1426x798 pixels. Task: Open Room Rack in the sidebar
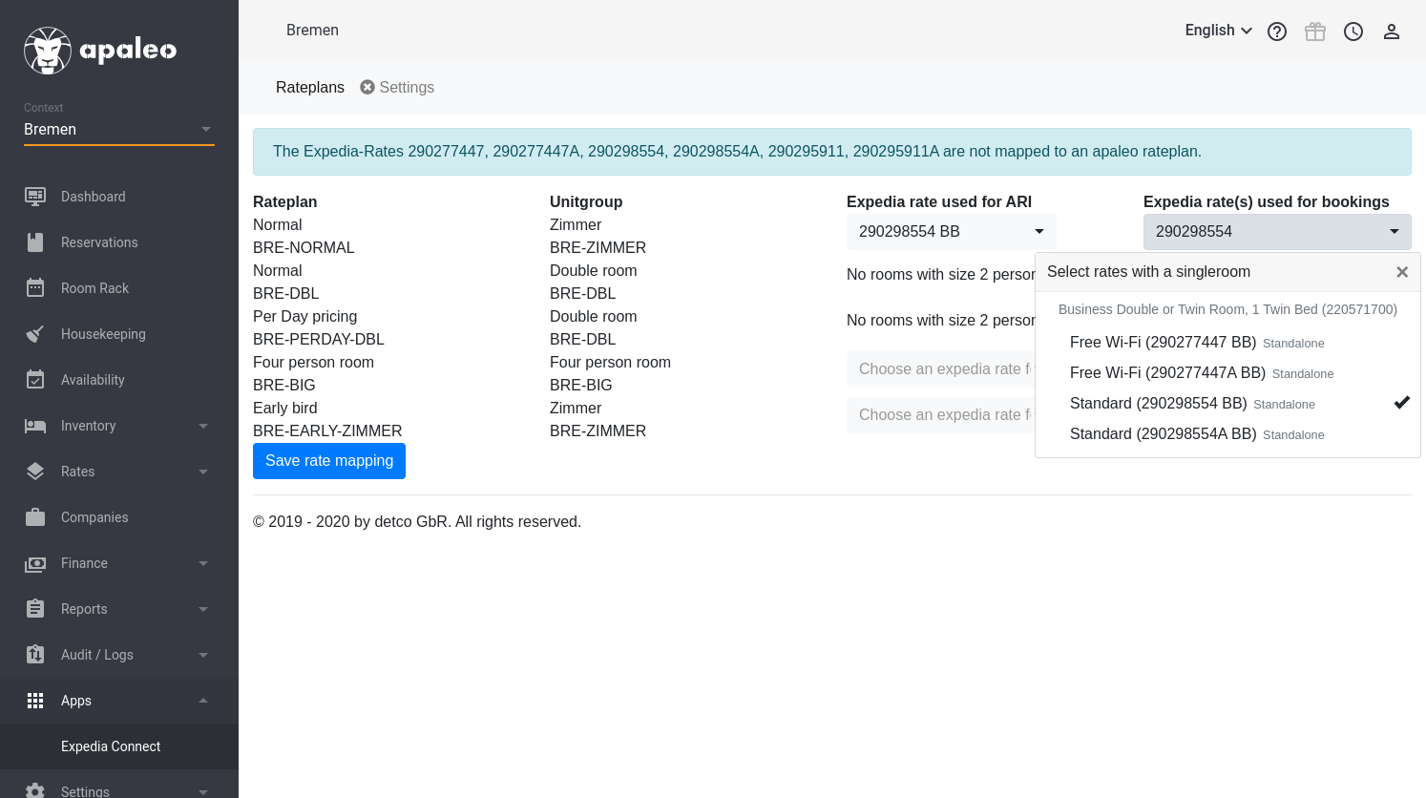(94, 288)
